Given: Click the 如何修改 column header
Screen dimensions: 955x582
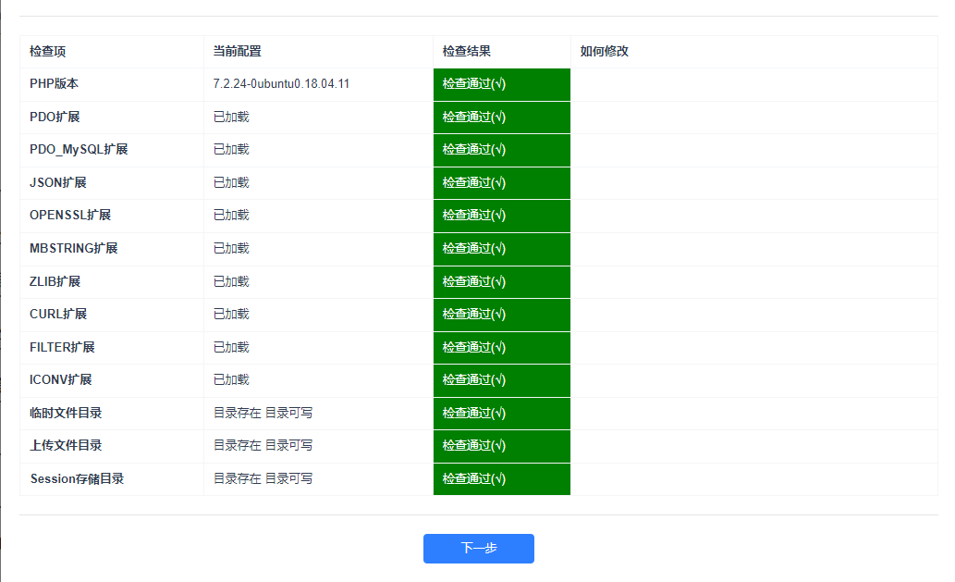Looking at the screenshot, I should (605, 52).
